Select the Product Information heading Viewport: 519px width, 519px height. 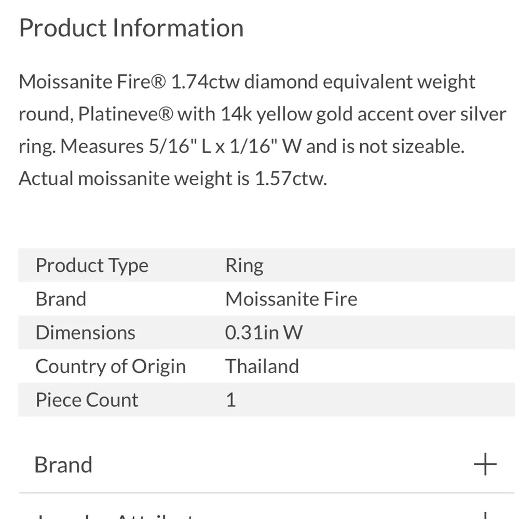[131, 28]
